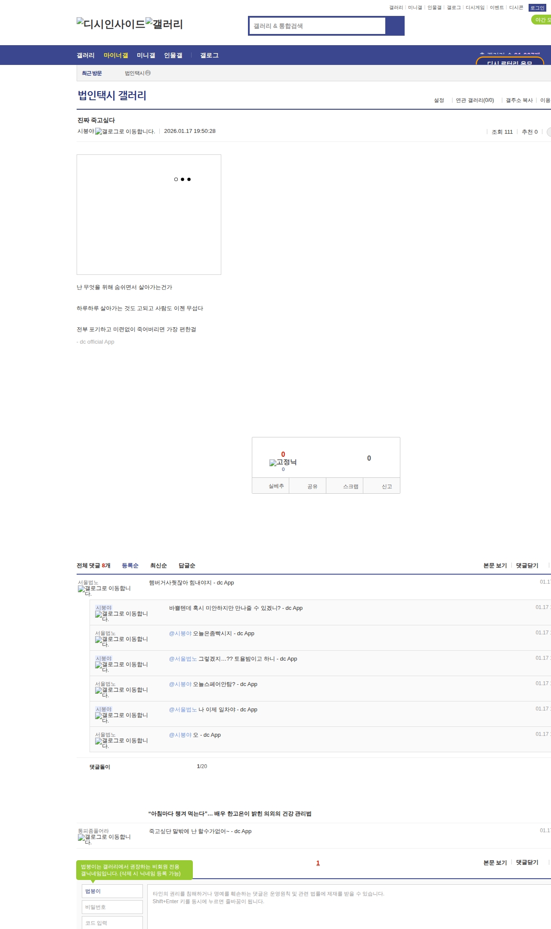Focus the 비밀번호 password field
551x929 pixels.
[x=112, y=907]
